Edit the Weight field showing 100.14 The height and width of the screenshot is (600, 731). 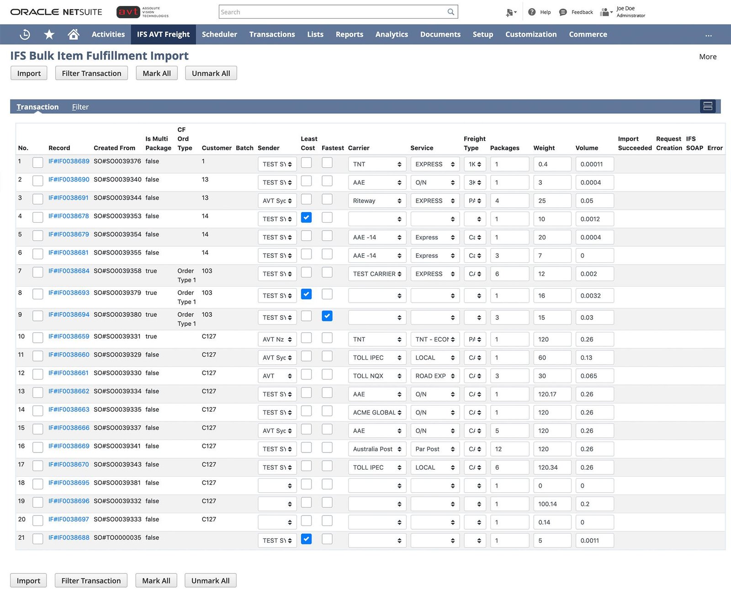click(x=552, y=504)
